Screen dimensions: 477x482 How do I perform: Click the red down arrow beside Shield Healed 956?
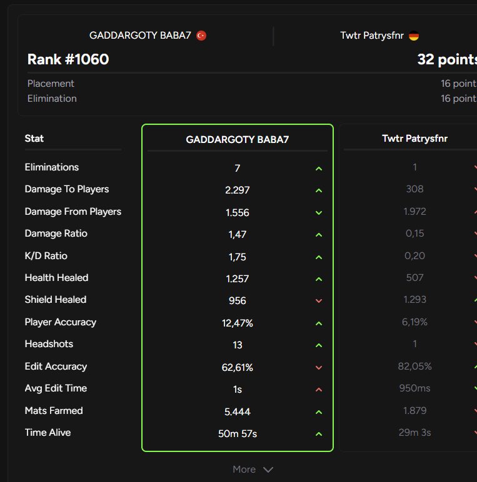click(319, 301)
